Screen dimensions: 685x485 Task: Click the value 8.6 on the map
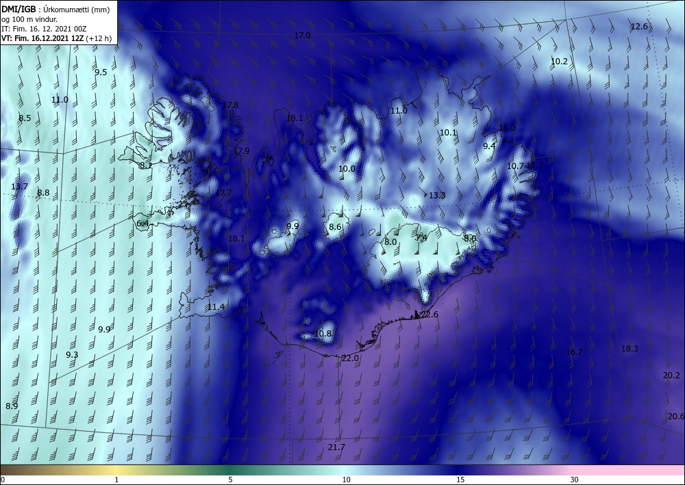point(336,227)
